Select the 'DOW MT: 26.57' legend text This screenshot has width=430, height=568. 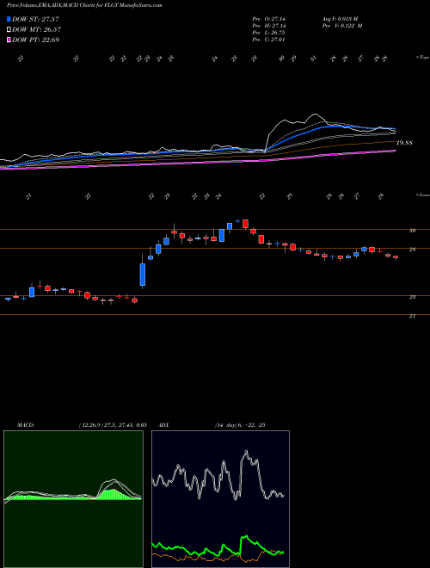click(36, 30)
